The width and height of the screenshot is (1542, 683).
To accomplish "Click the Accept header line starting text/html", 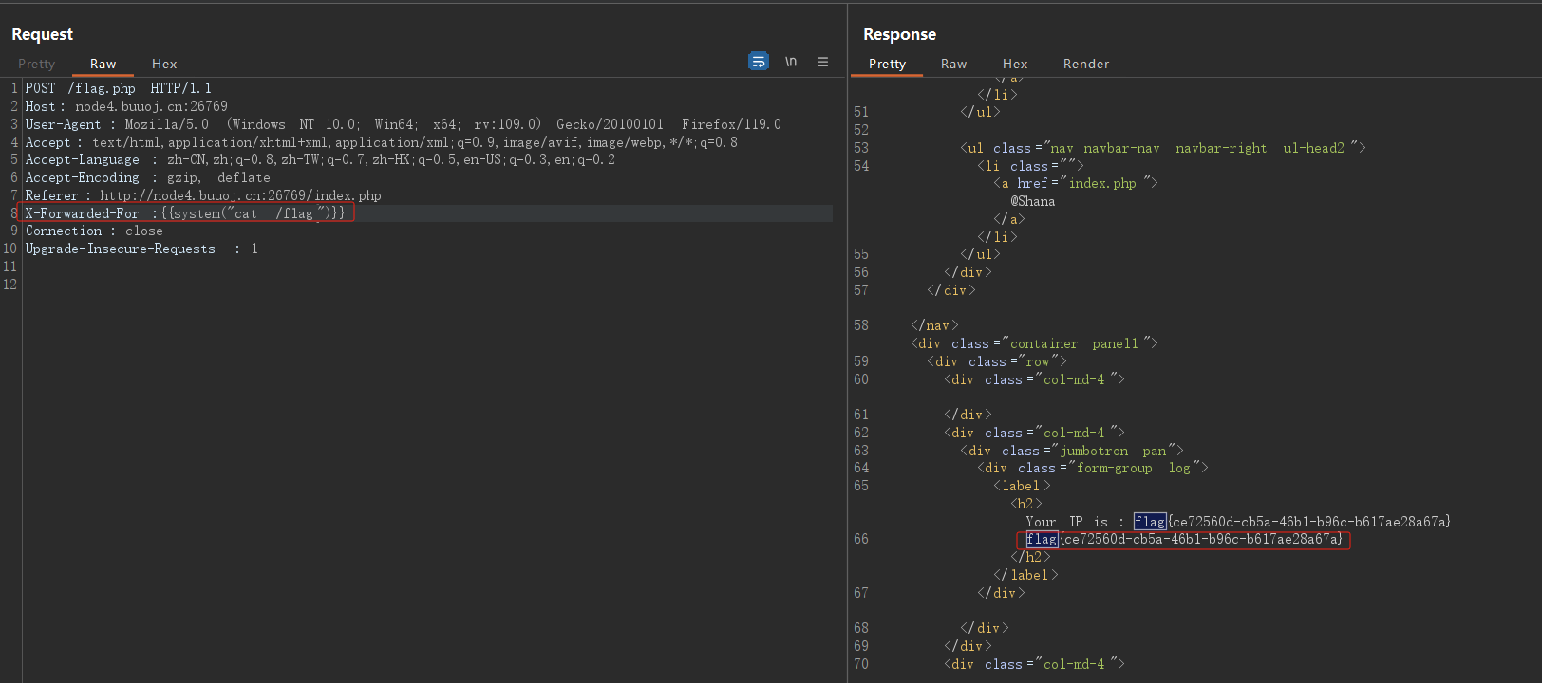I will coord(381,142).
